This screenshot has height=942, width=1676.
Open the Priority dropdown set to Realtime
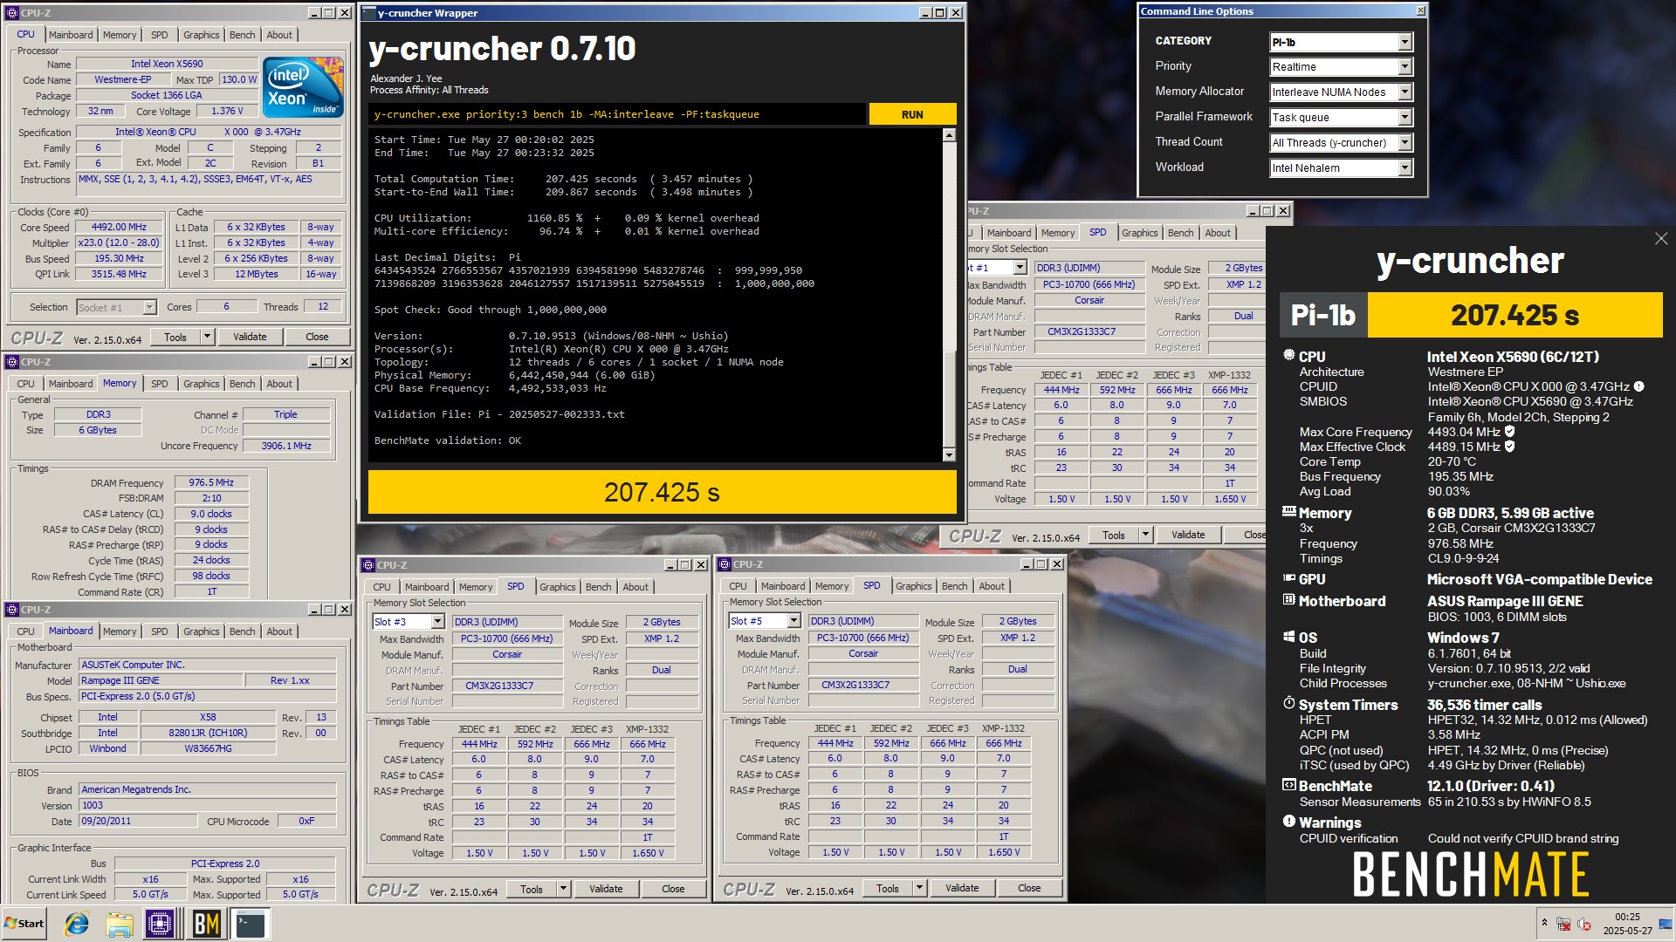pos(1341,67)
